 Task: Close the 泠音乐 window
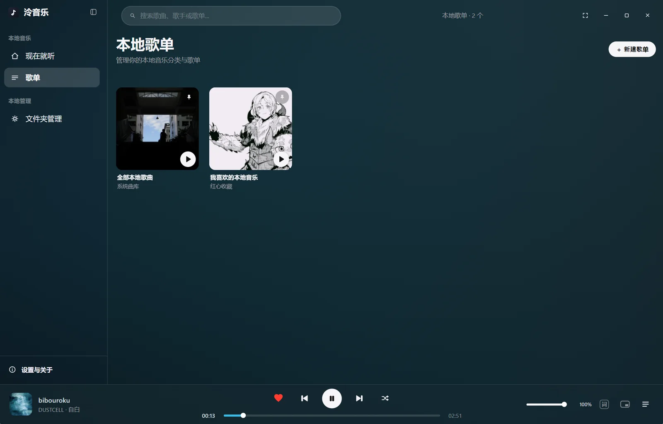pyautogui.click(x=647, y=15)
